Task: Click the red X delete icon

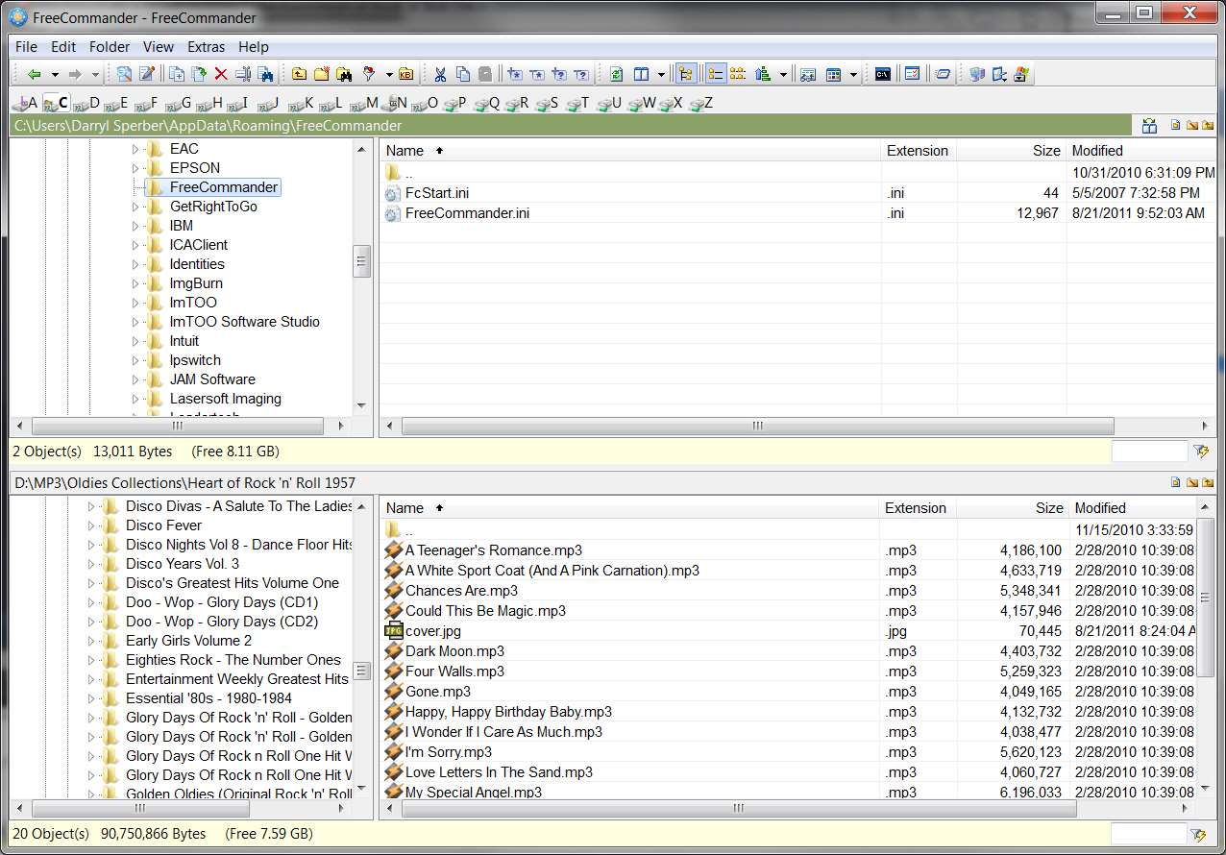Action: (221, 74)
